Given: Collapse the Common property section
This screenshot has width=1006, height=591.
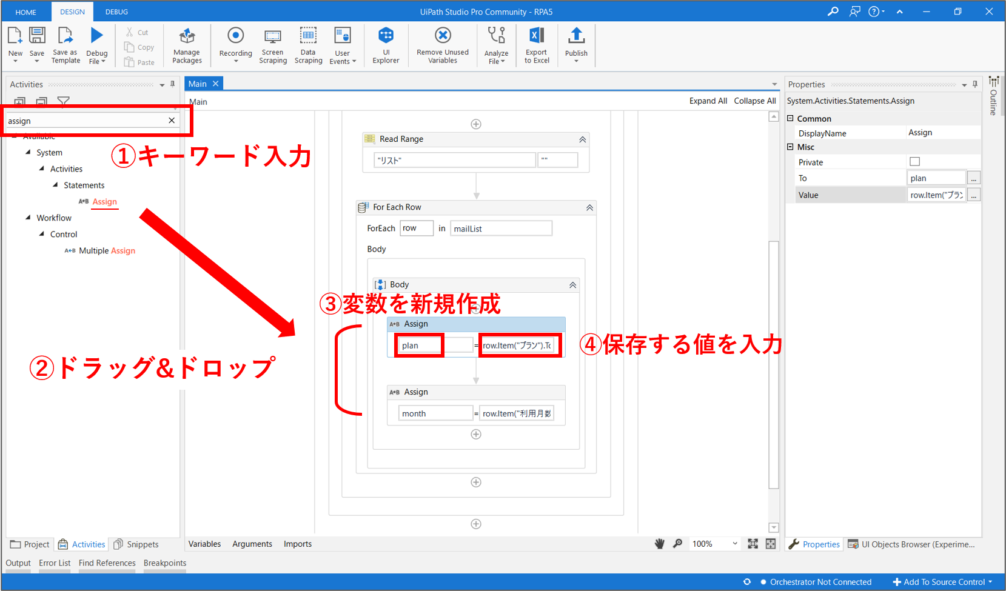Looking at the screenshot, I should pos(790,118).
